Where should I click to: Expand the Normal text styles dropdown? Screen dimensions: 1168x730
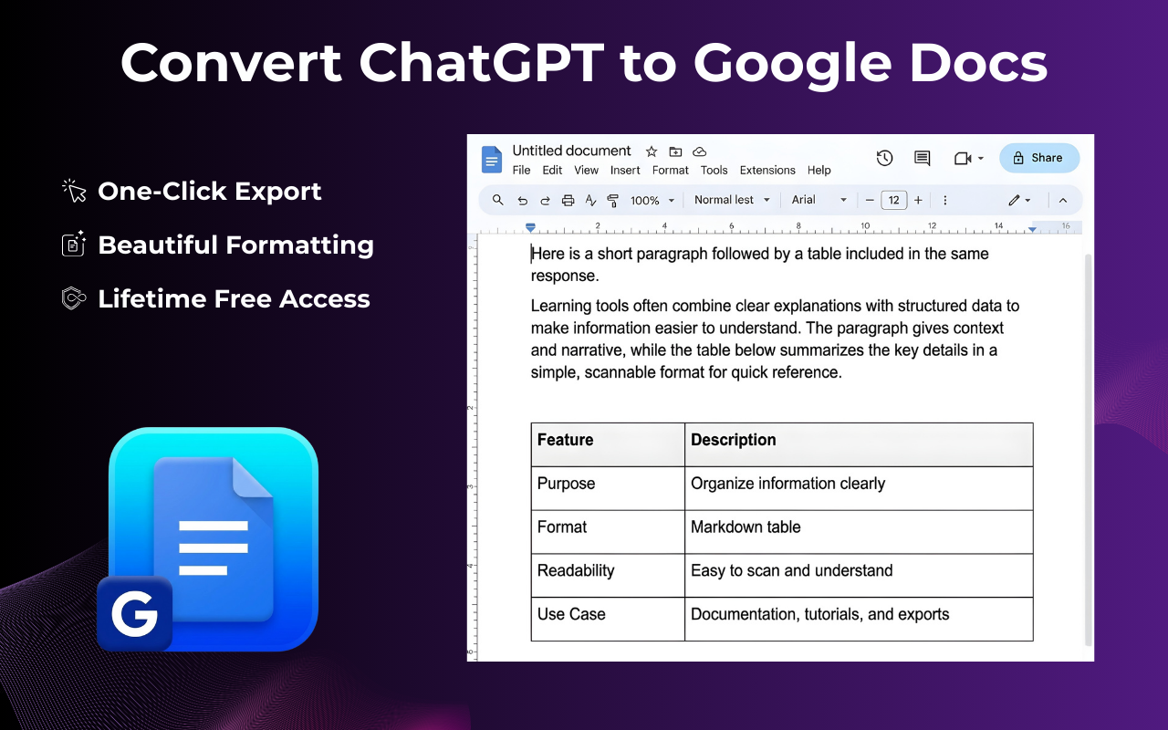731,200
